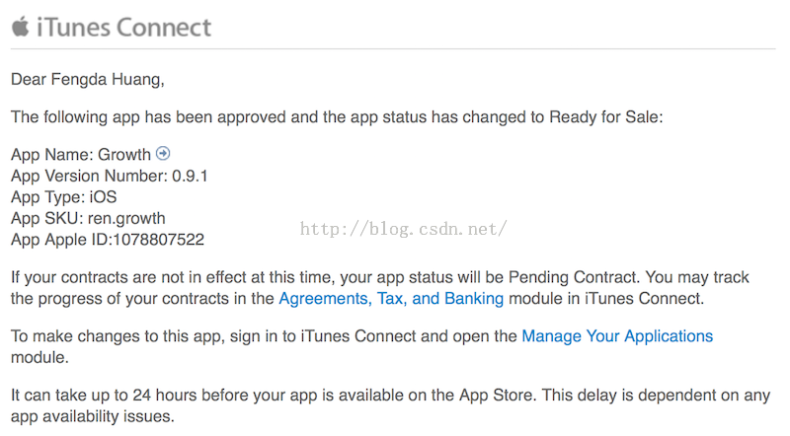The height and width of the screenshot is (436, 790).
Task: Click the blog.csdn.net watermark text
Action: (x=403, y=229)
